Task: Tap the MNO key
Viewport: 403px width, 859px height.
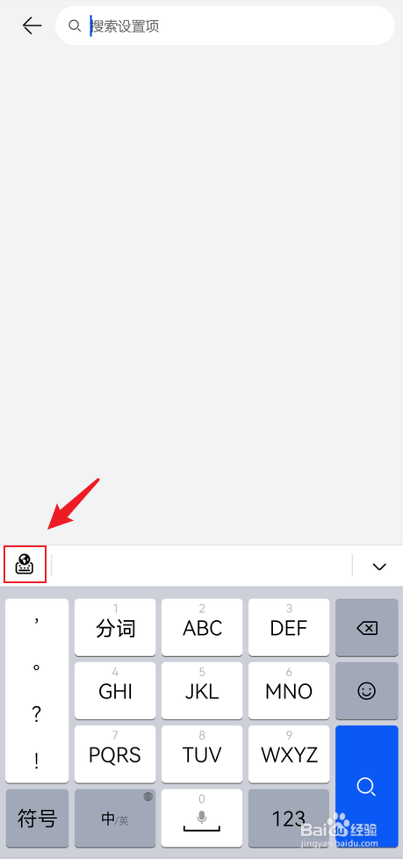Action: [289, 691]
